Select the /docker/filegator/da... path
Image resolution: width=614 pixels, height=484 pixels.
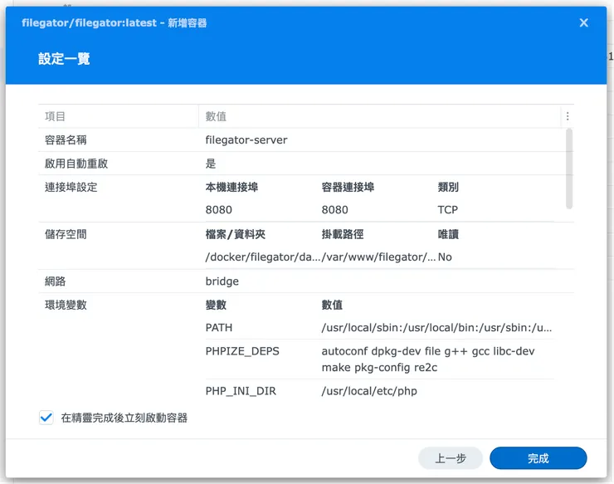pyautogui.click(x=263, y=257)
